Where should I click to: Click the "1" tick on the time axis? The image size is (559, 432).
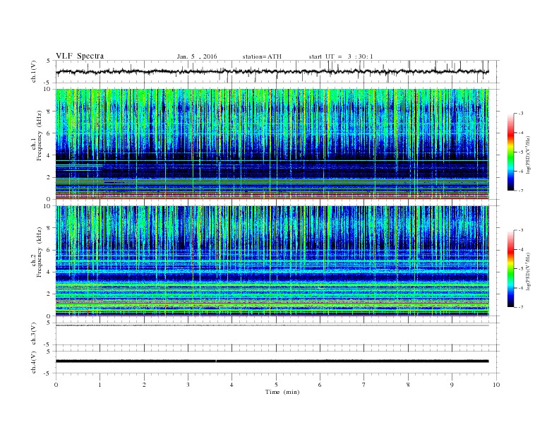[x=100, y=385]
